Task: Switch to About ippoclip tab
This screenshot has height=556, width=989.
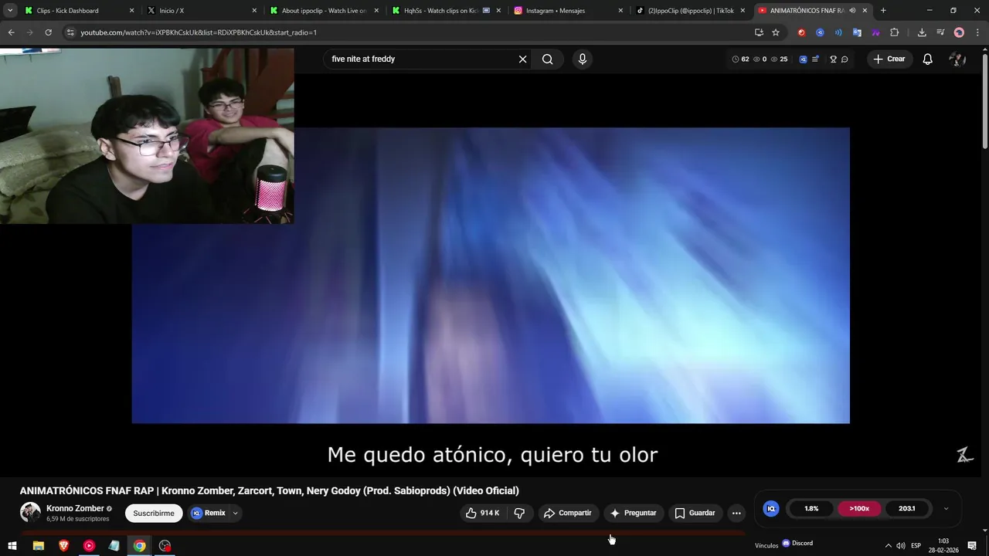Action: click(x=323, y=11)
